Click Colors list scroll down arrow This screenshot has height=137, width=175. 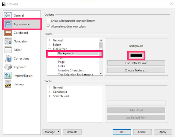[100, 73]
